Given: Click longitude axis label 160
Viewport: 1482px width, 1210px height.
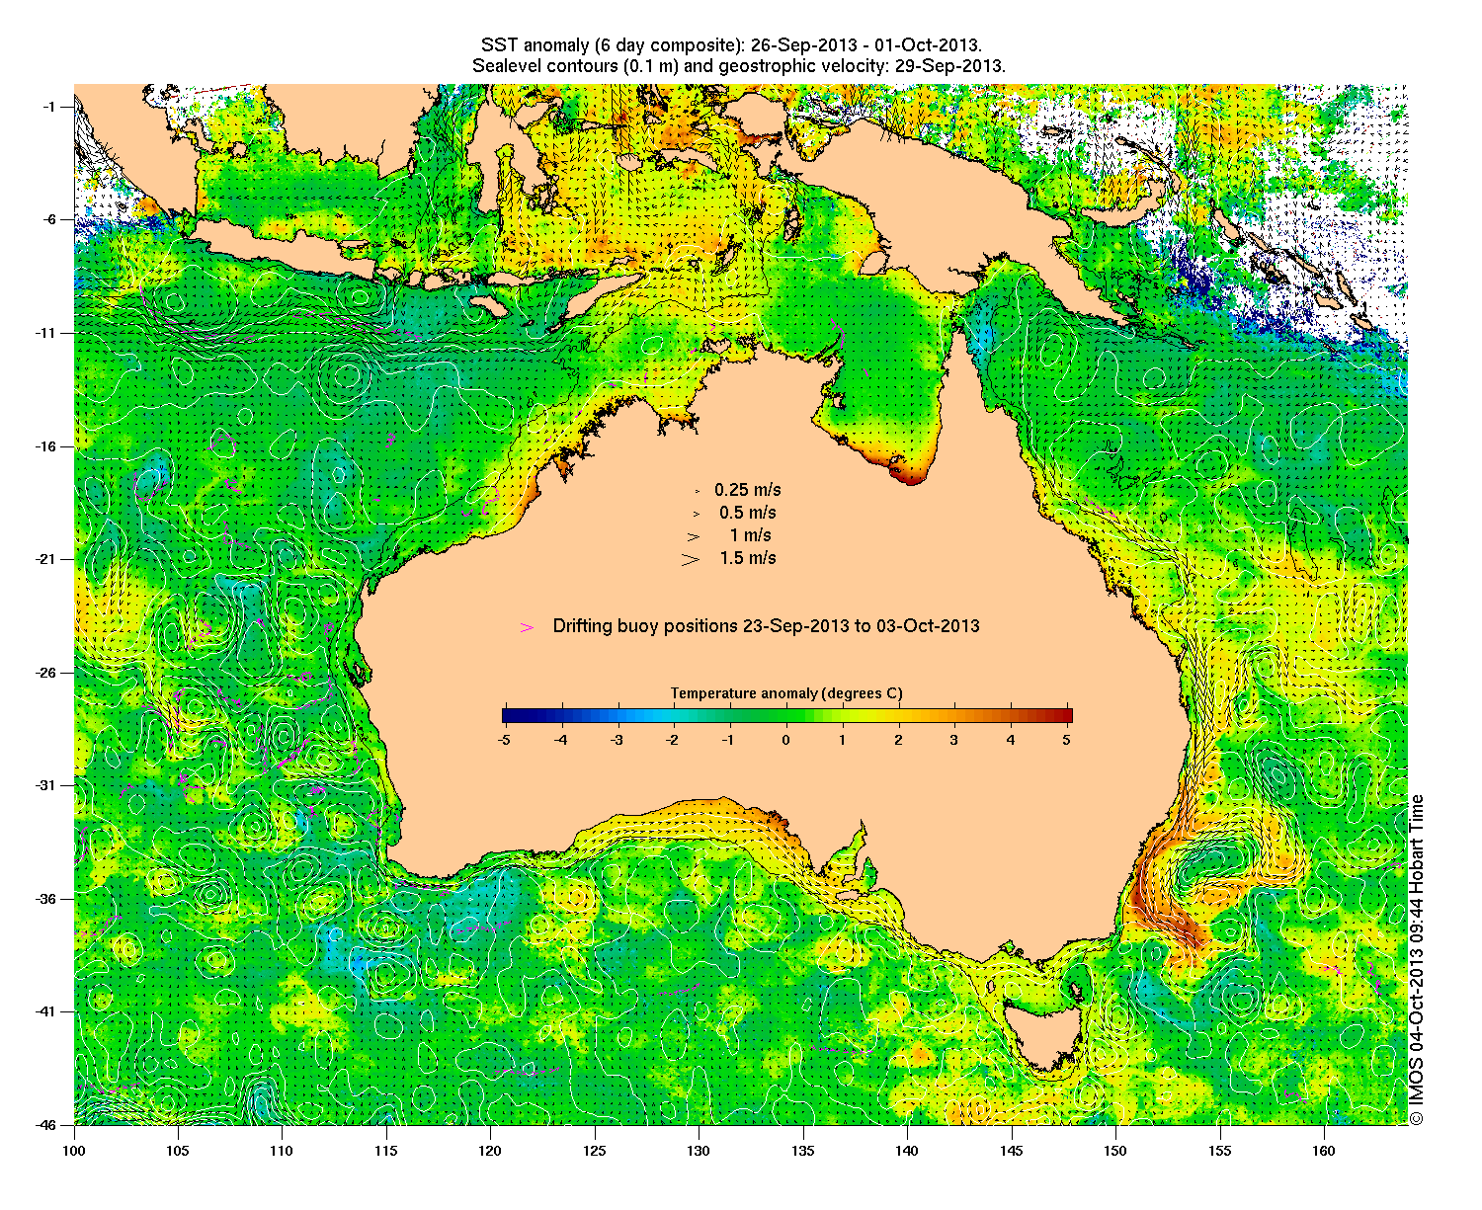Looking at the screenshot, I should tap(1323, 1151).
